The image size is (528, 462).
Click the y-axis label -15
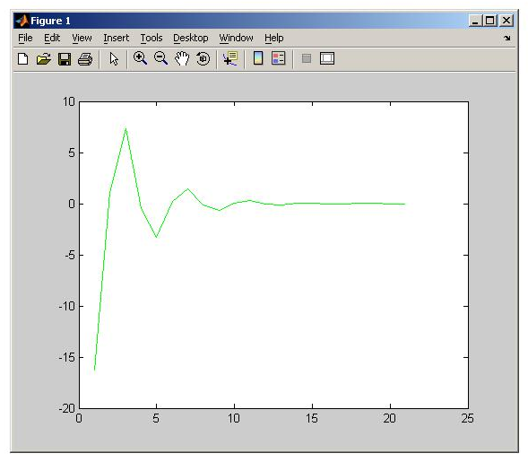point(66,357)
